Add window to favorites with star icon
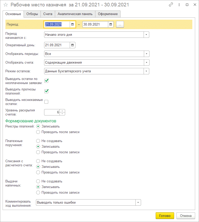 6,5
